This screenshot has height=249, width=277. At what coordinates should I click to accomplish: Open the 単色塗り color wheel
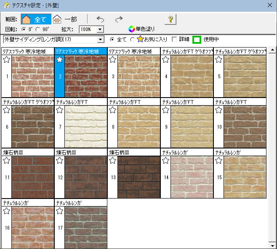coord(132,29)
